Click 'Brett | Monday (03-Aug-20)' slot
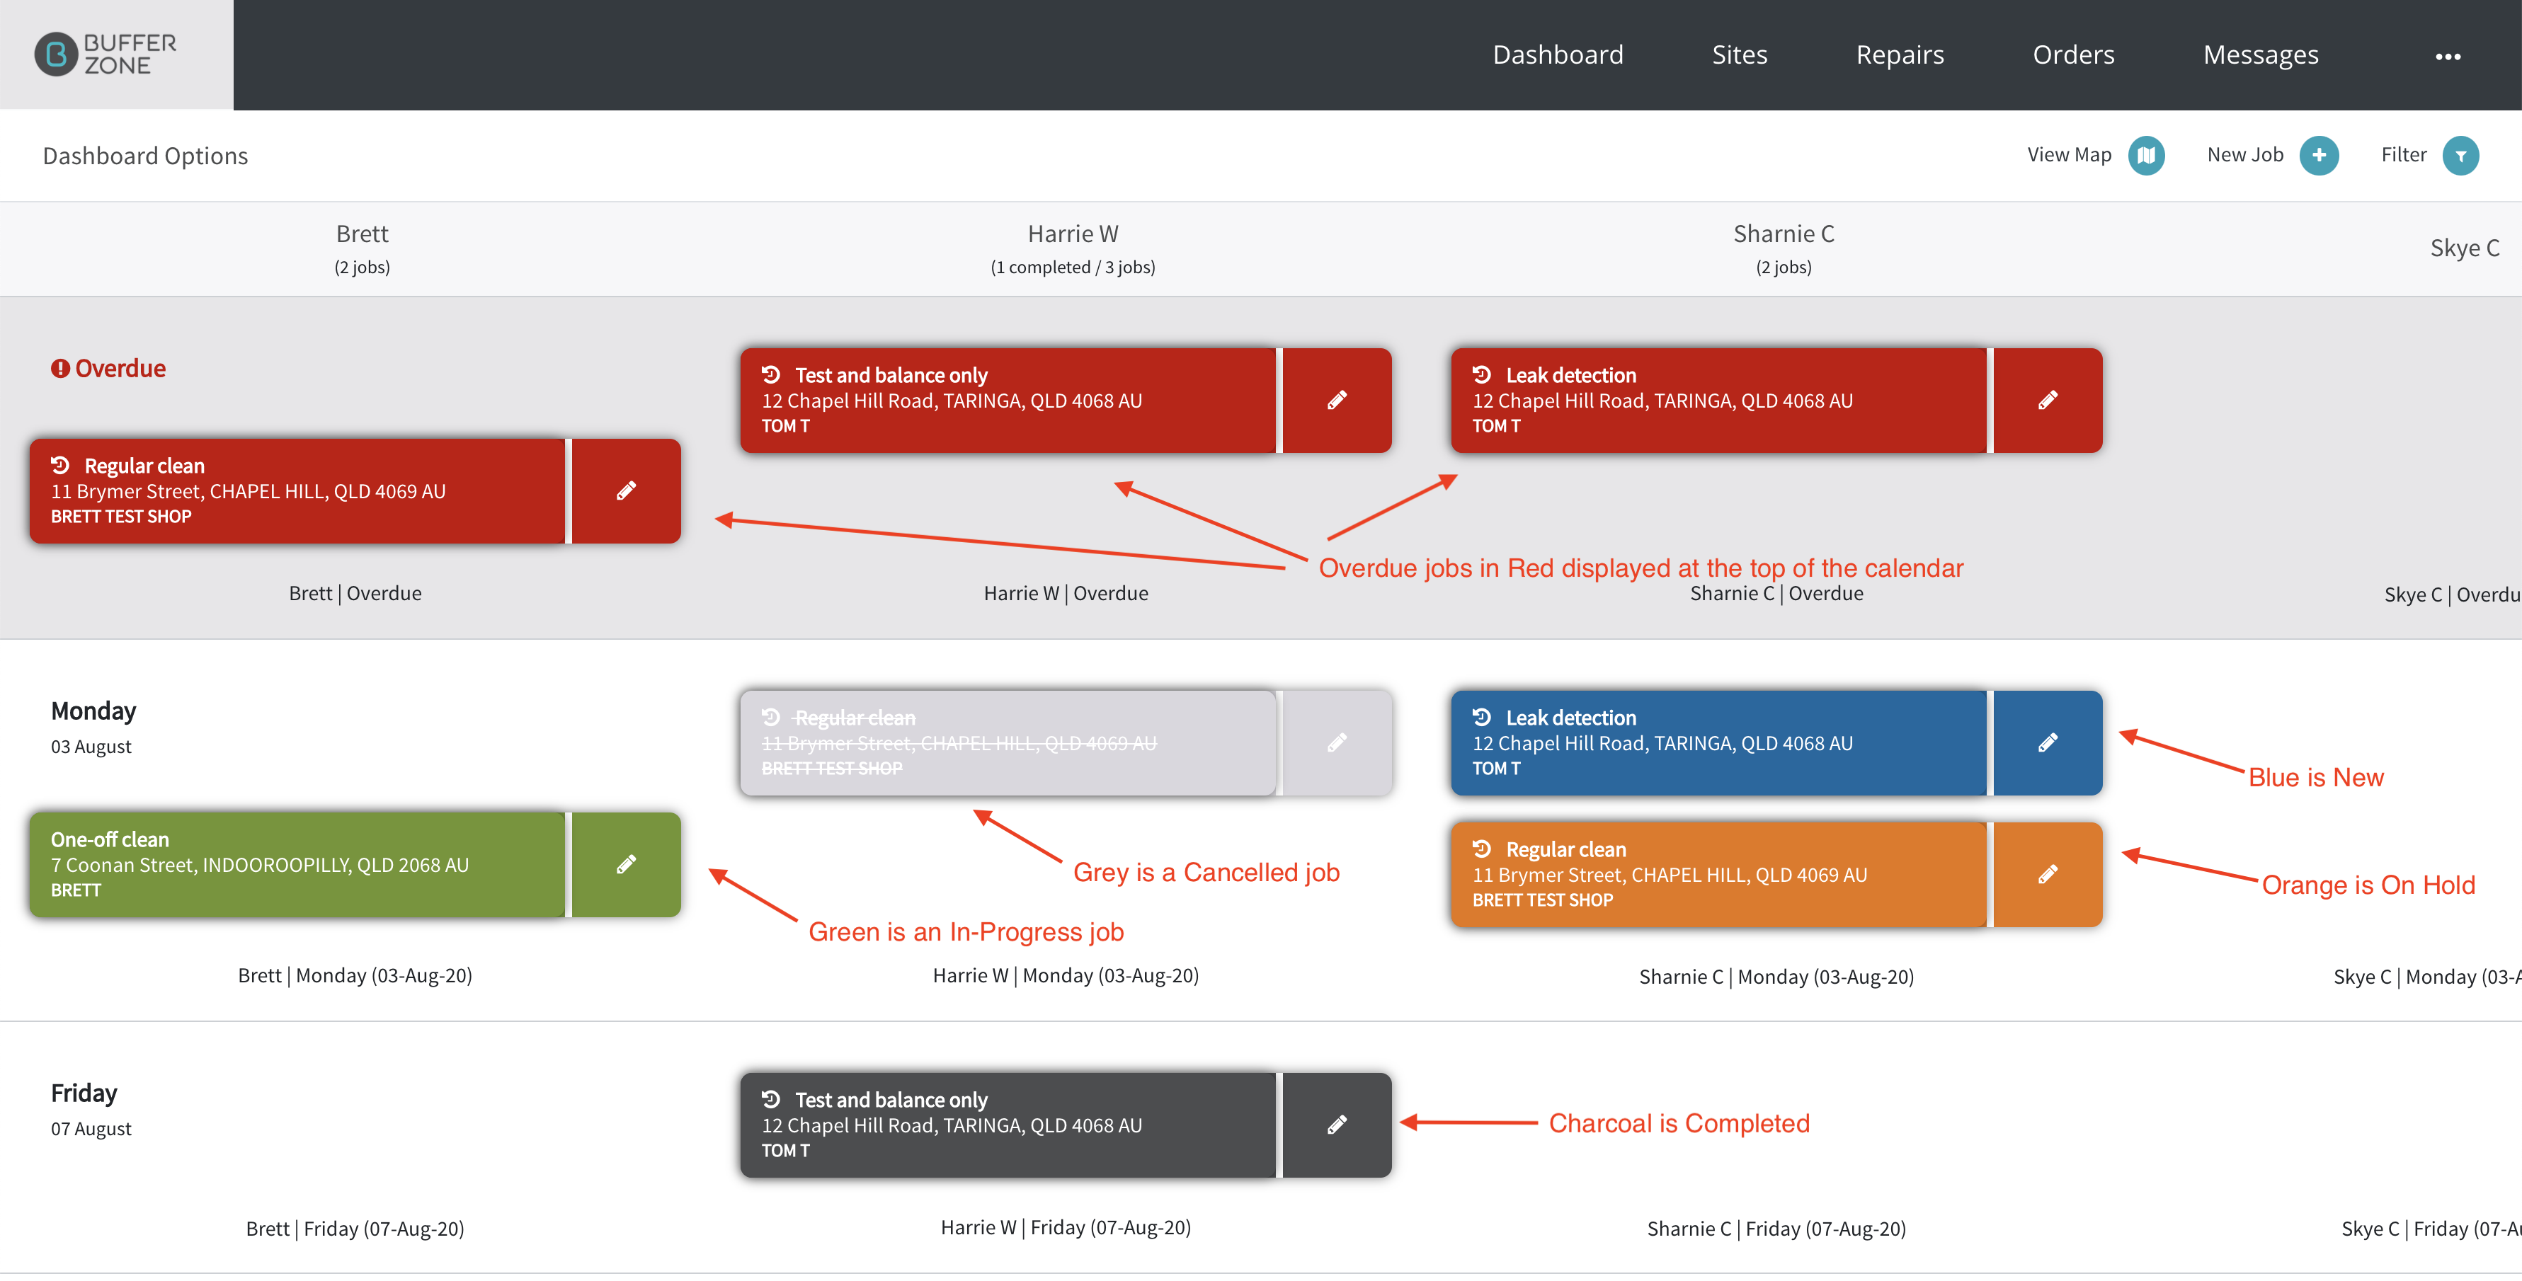This screenshot has height=1281, width=2522. point(355,976)
